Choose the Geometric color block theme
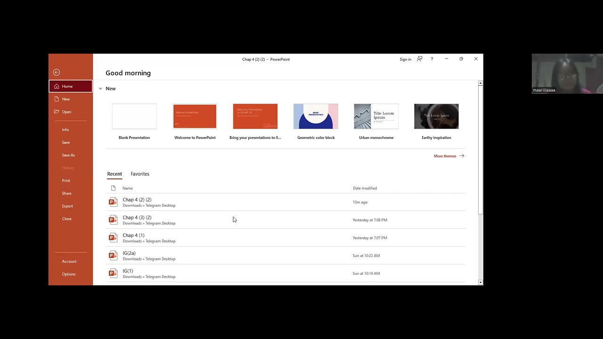Image resolution: width=603 pixels, height=339 pixels. coord(316,122)
